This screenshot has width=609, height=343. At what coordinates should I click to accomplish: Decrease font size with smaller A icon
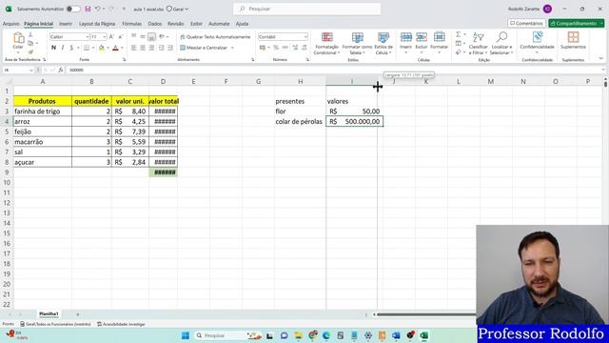[x=121, y=36]
